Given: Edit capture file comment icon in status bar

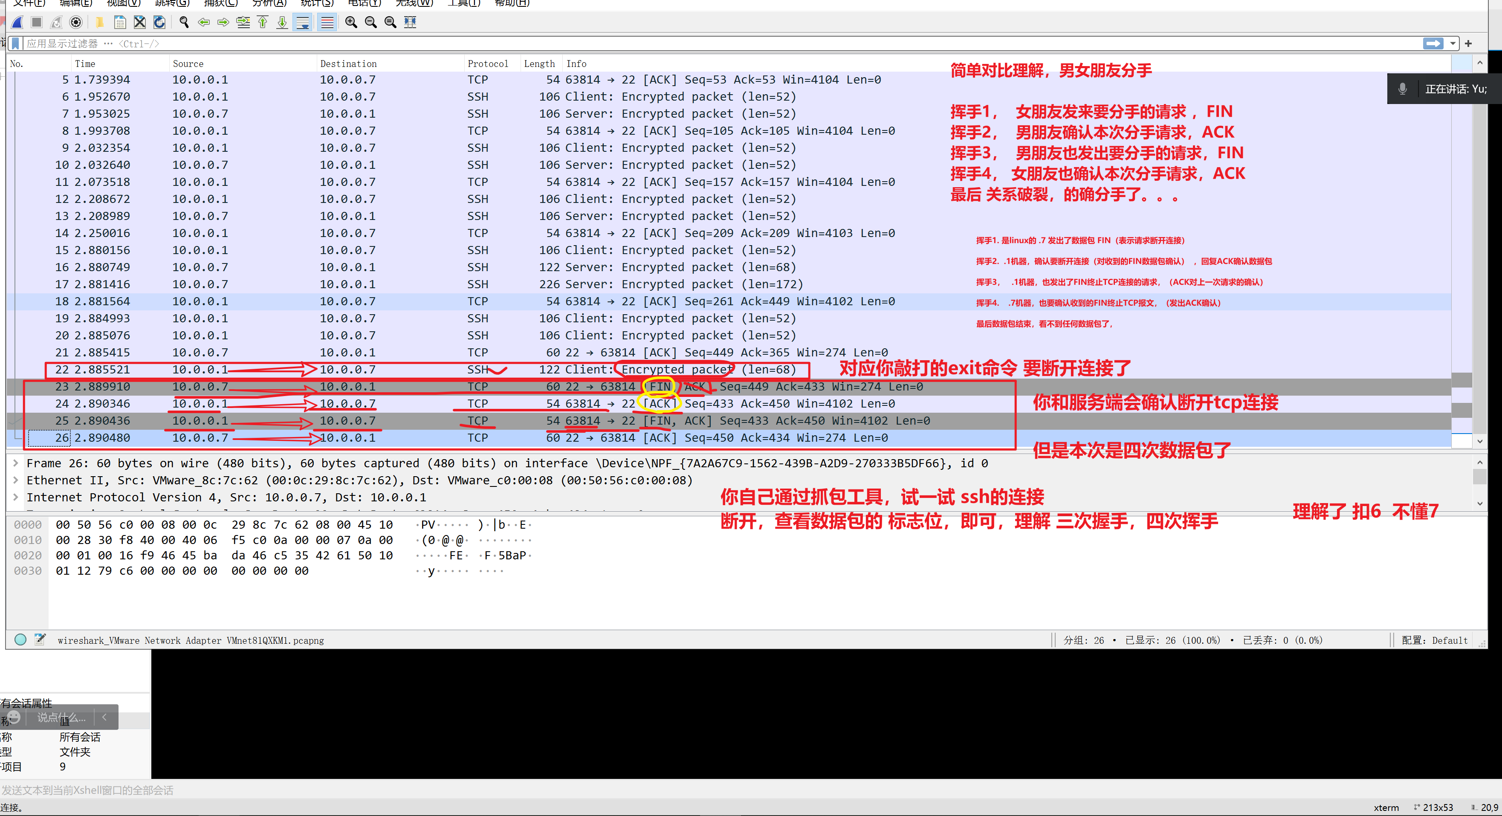Looking at the screenshot, I should pos(40,639).
